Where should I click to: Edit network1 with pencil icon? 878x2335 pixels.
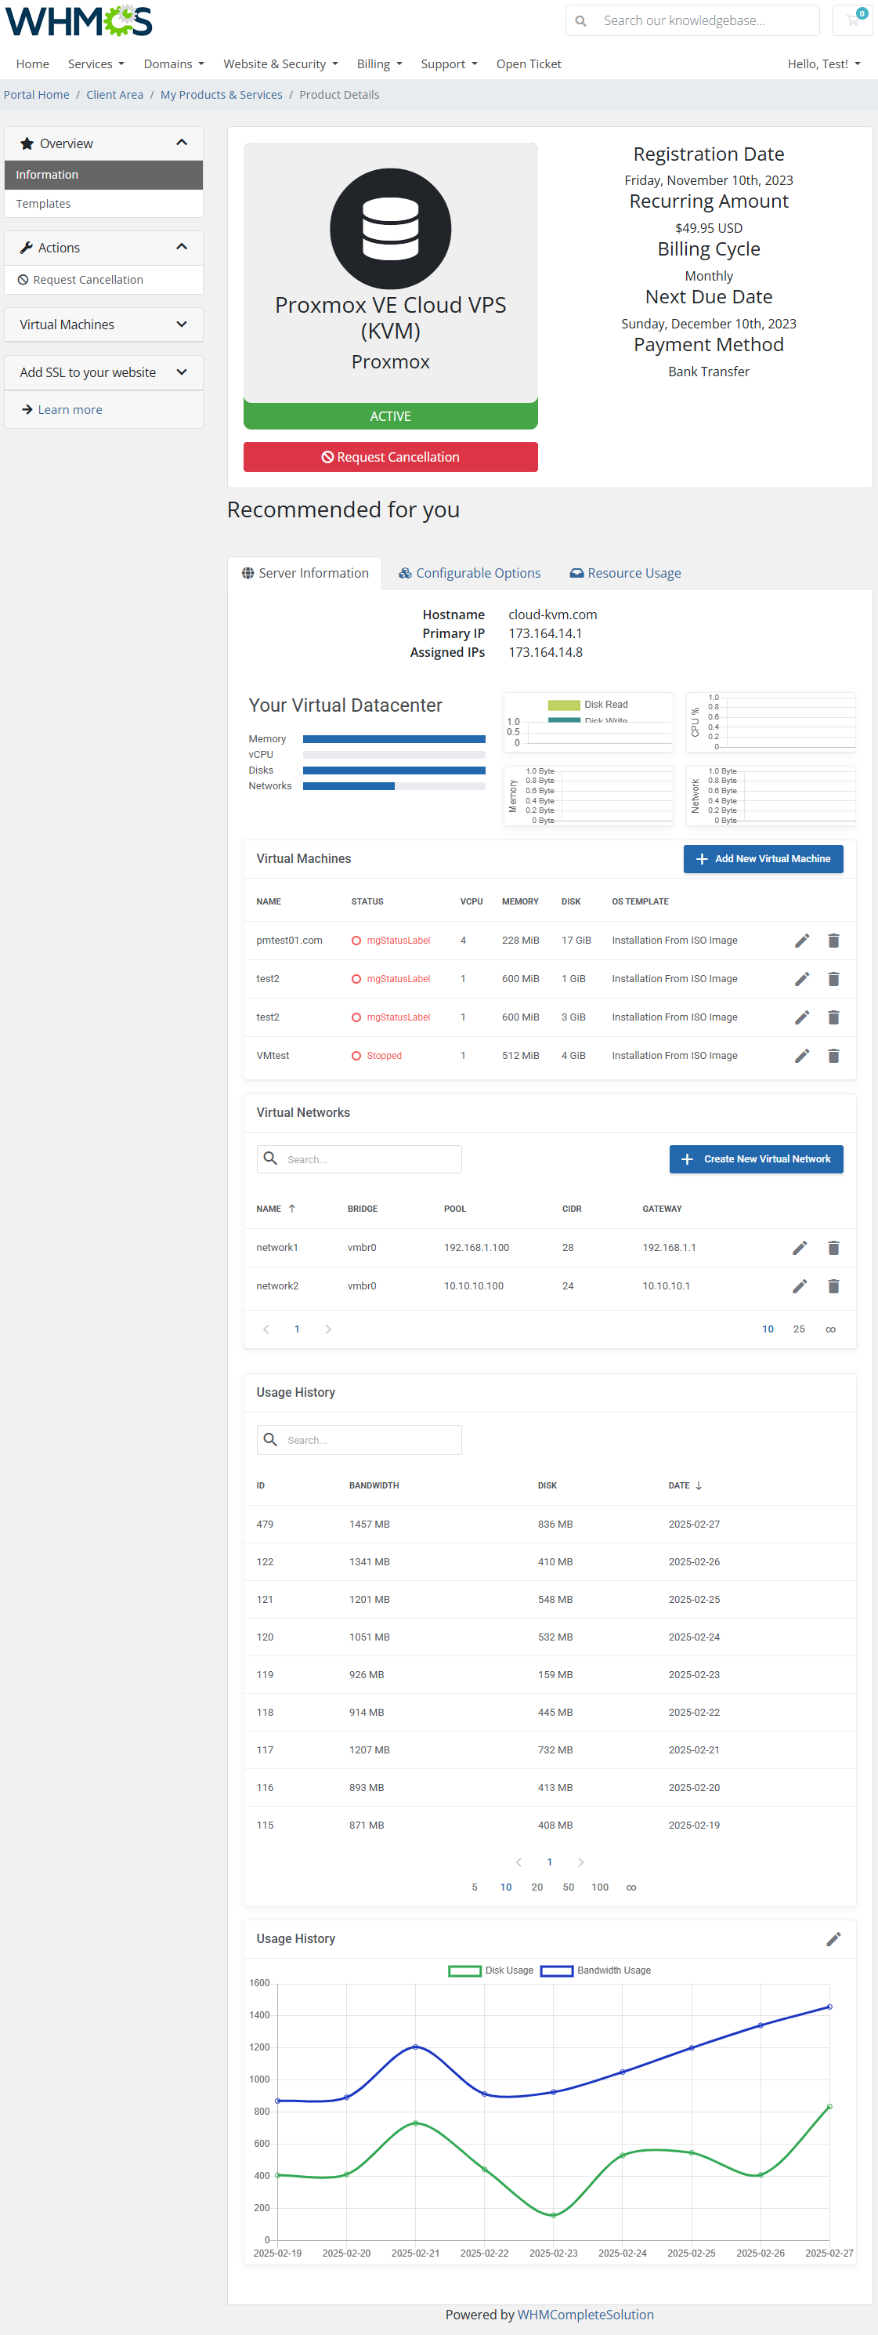[800, 1248]
